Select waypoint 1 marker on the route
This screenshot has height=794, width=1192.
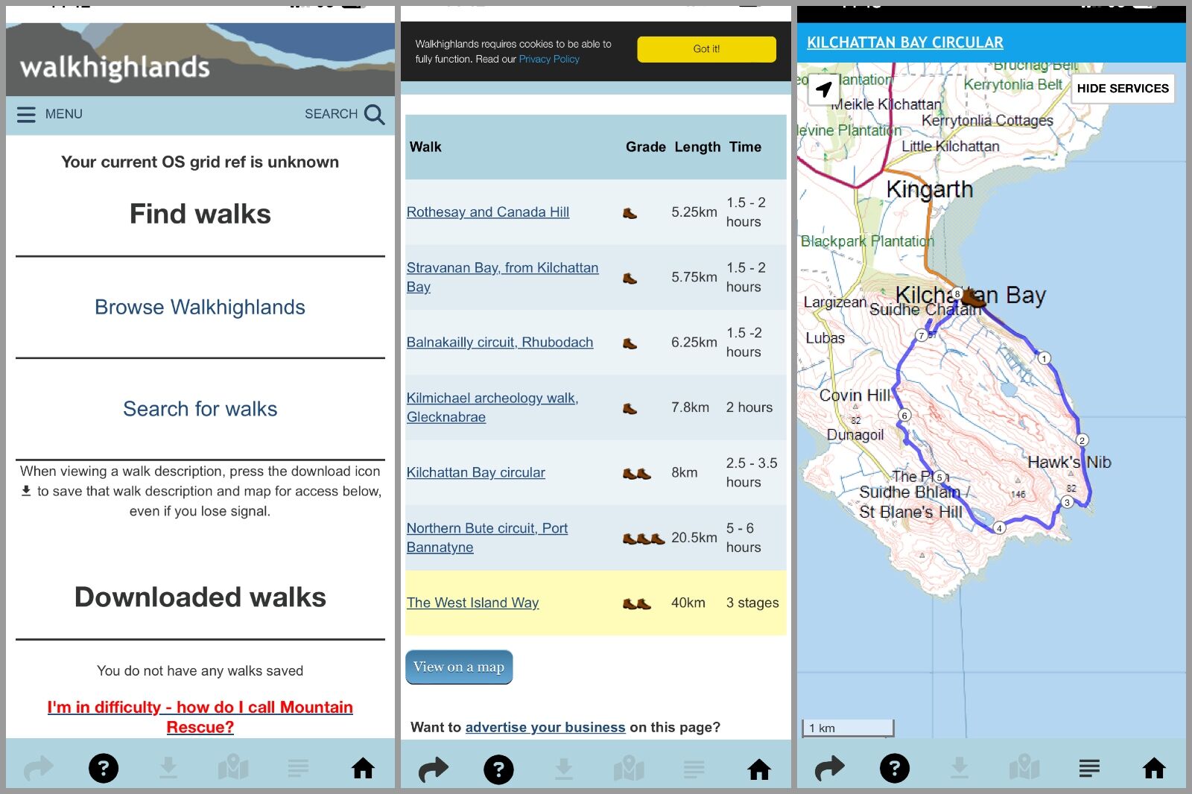click(1044, 358)
